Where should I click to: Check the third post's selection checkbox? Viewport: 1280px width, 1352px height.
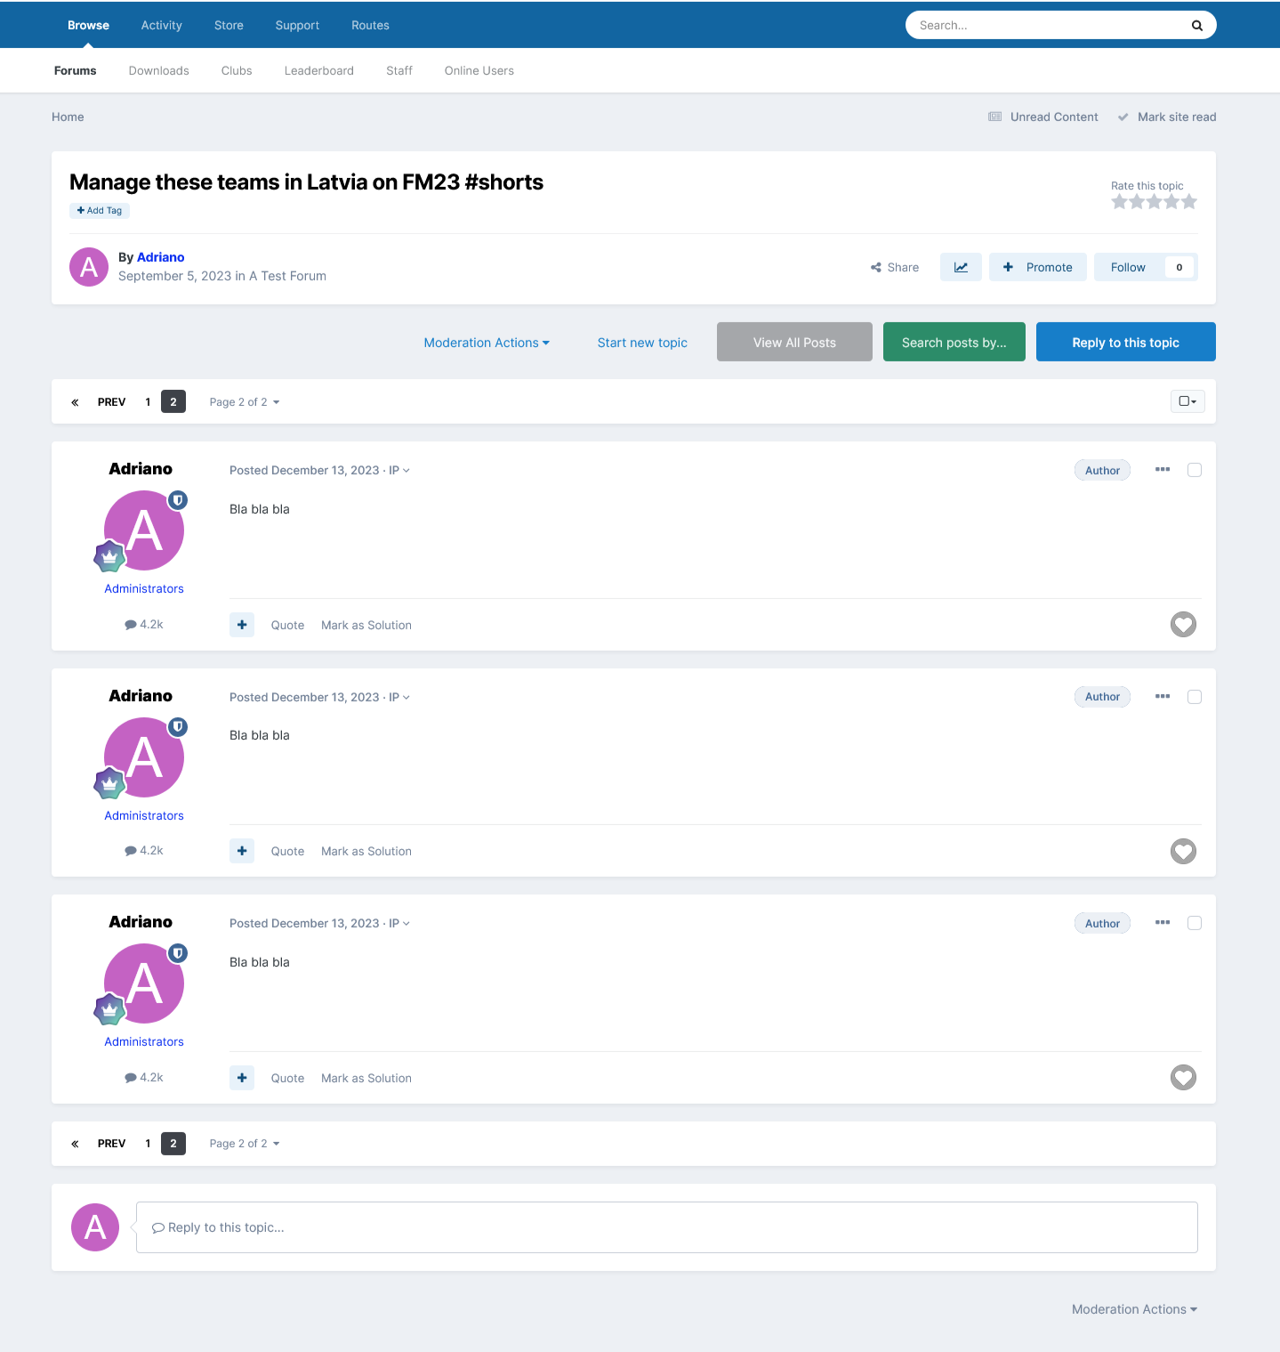tap(1194, 923)
